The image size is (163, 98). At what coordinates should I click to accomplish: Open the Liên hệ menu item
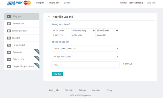point(67,3)
